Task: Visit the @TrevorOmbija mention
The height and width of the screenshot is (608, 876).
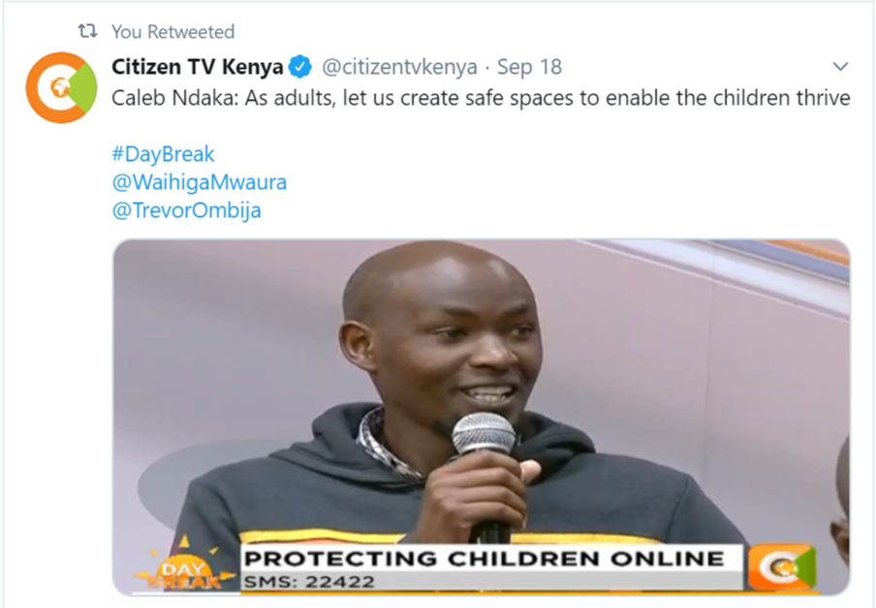Action: point(187,210)
